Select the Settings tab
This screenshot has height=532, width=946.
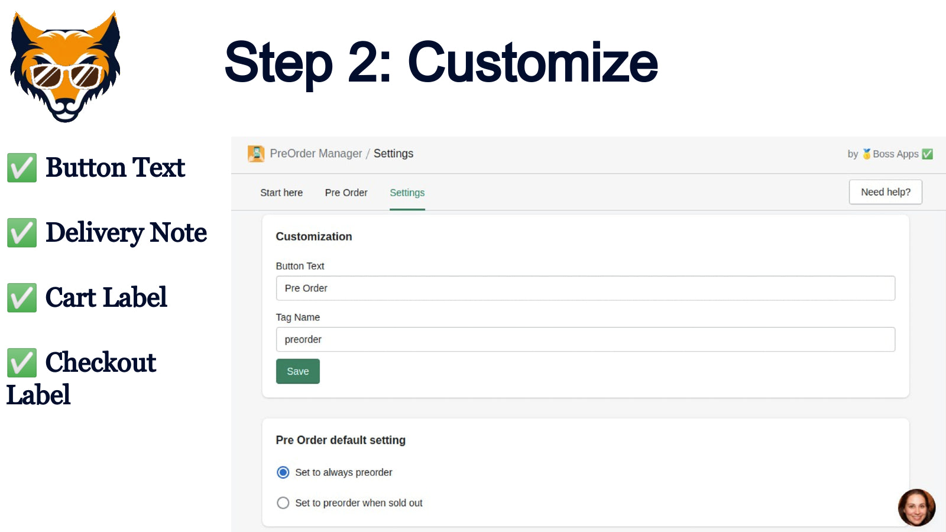pyautogui.click(x=407, y=193)
